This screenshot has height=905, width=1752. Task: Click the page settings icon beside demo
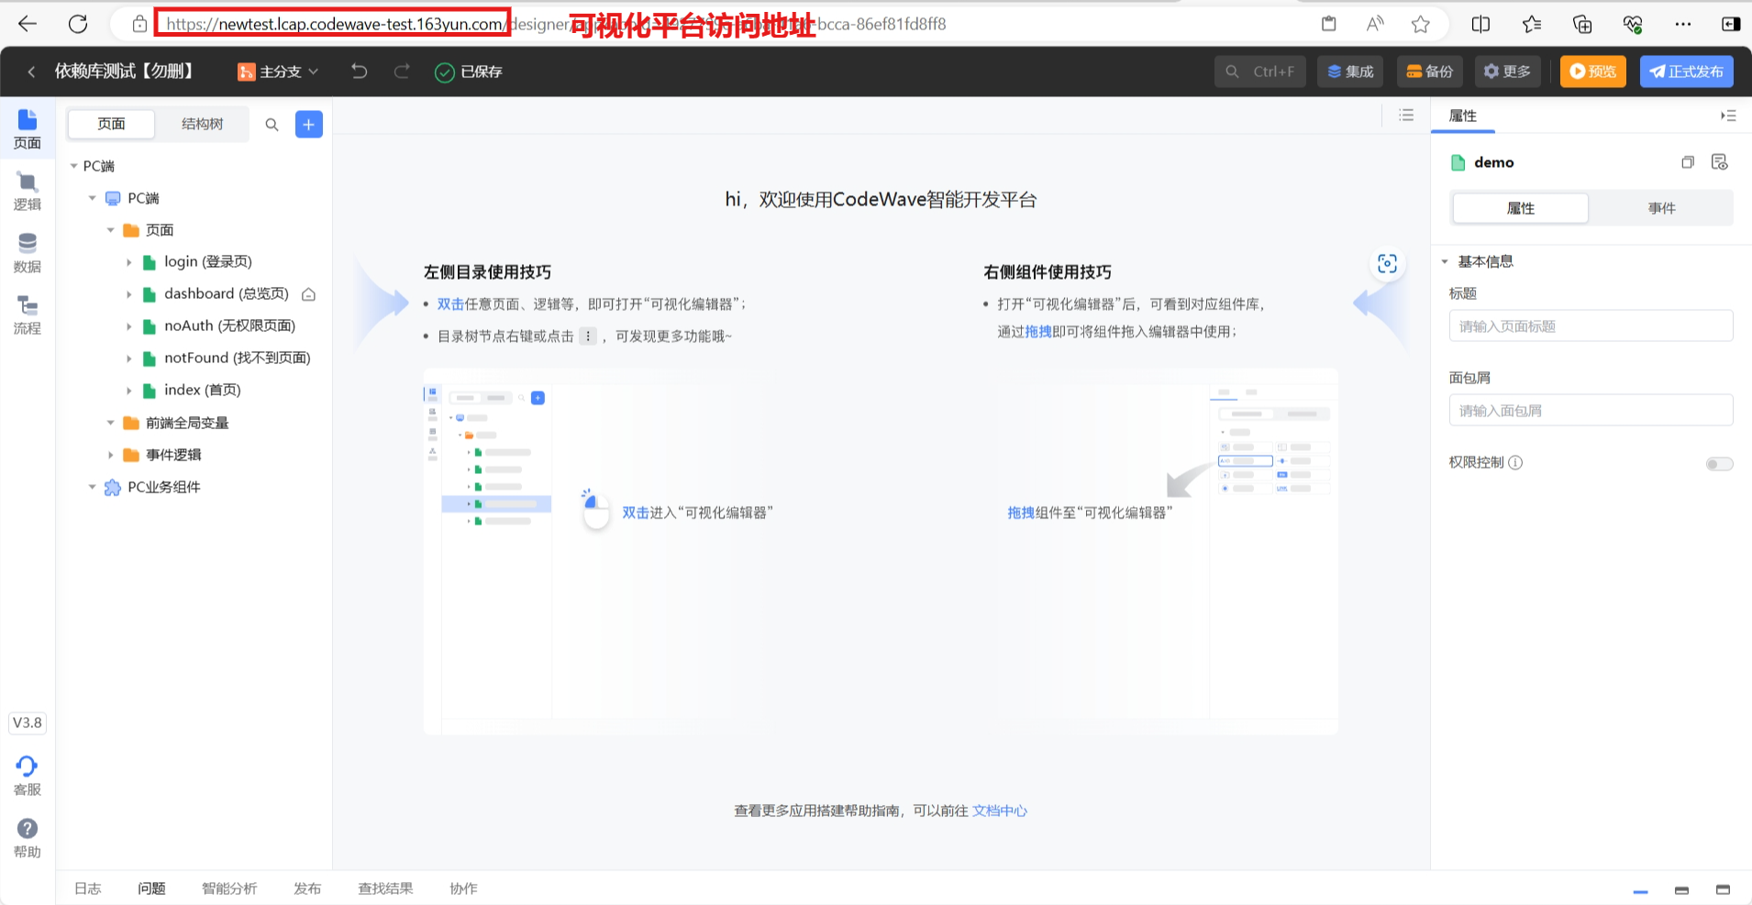pos(1720,162)
